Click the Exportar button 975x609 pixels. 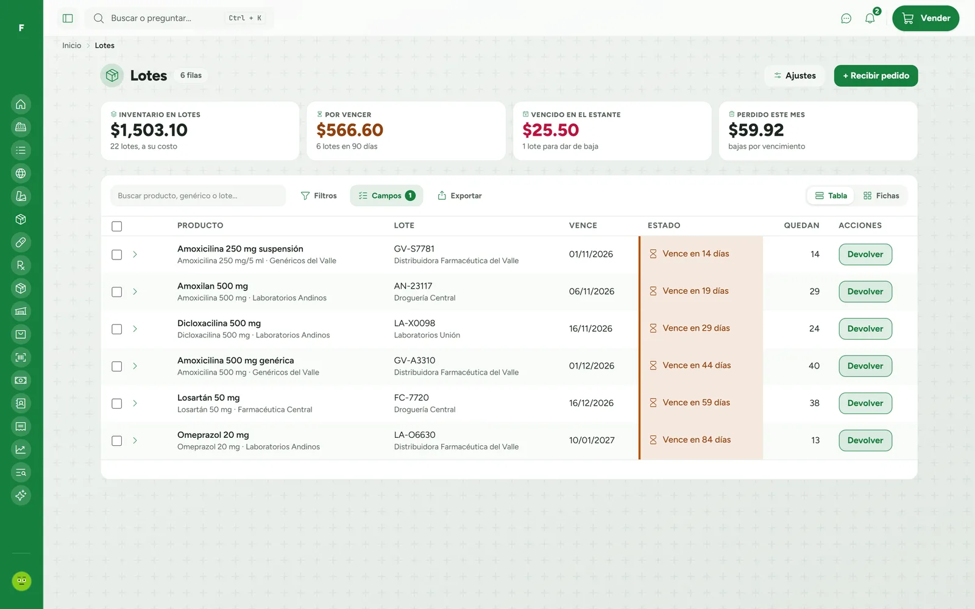459,195
